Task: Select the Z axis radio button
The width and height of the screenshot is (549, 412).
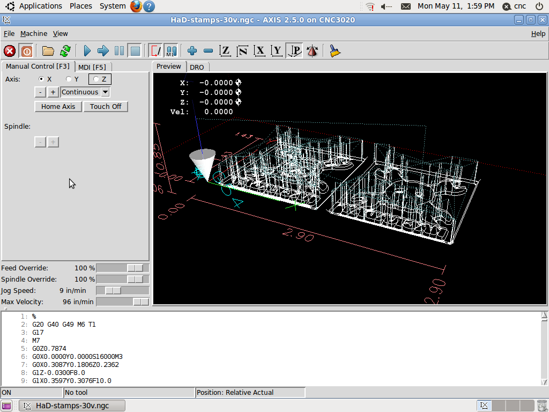Action: point(96,79)
